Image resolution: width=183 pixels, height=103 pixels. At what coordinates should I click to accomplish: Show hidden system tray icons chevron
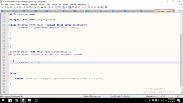pos(146,100)
